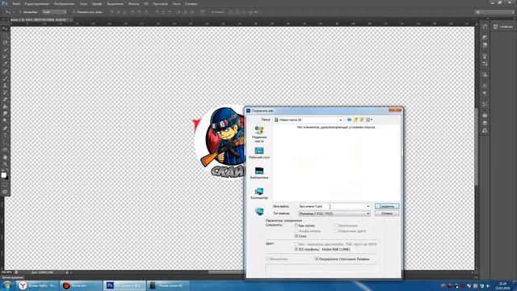This screenshot has height=291, width=517.
Task: Click the Примечания checkbox
Action: click(x=336, y=226)
